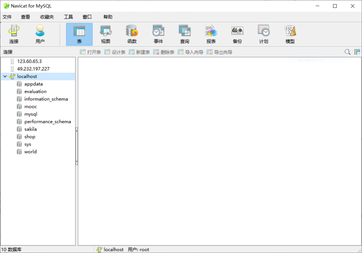Open the 帮助 menu
The image size is (362, 253).
coord(108,17)
